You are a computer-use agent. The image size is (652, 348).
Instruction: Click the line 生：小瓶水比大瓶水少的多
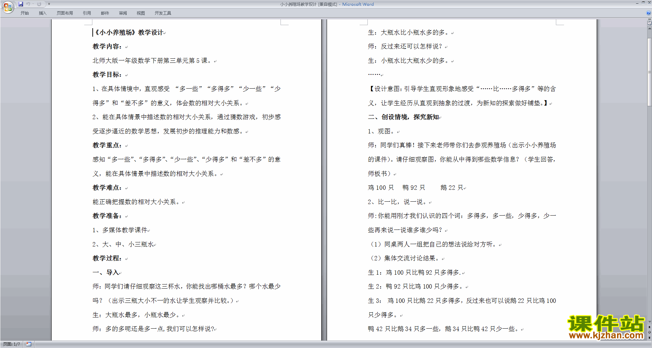tap(409, 61)
